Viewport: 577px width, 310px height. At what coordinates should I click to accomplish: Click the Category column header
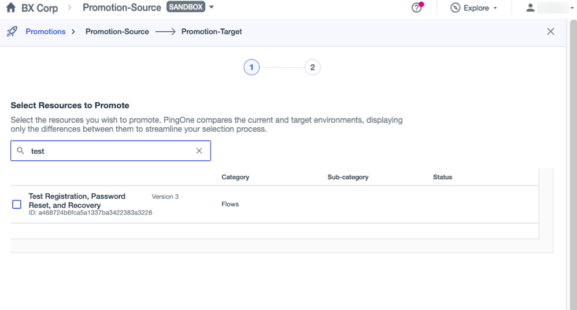pyautogui.click(x=235, y=177)
